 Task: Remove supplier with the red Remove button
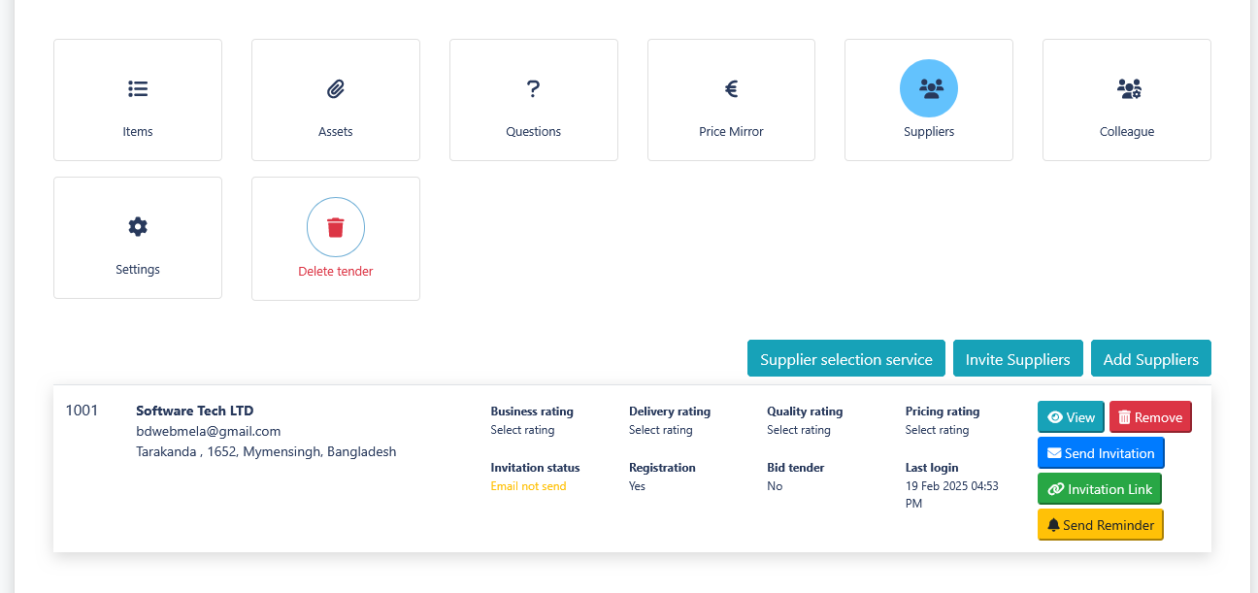pos(1150,417)
